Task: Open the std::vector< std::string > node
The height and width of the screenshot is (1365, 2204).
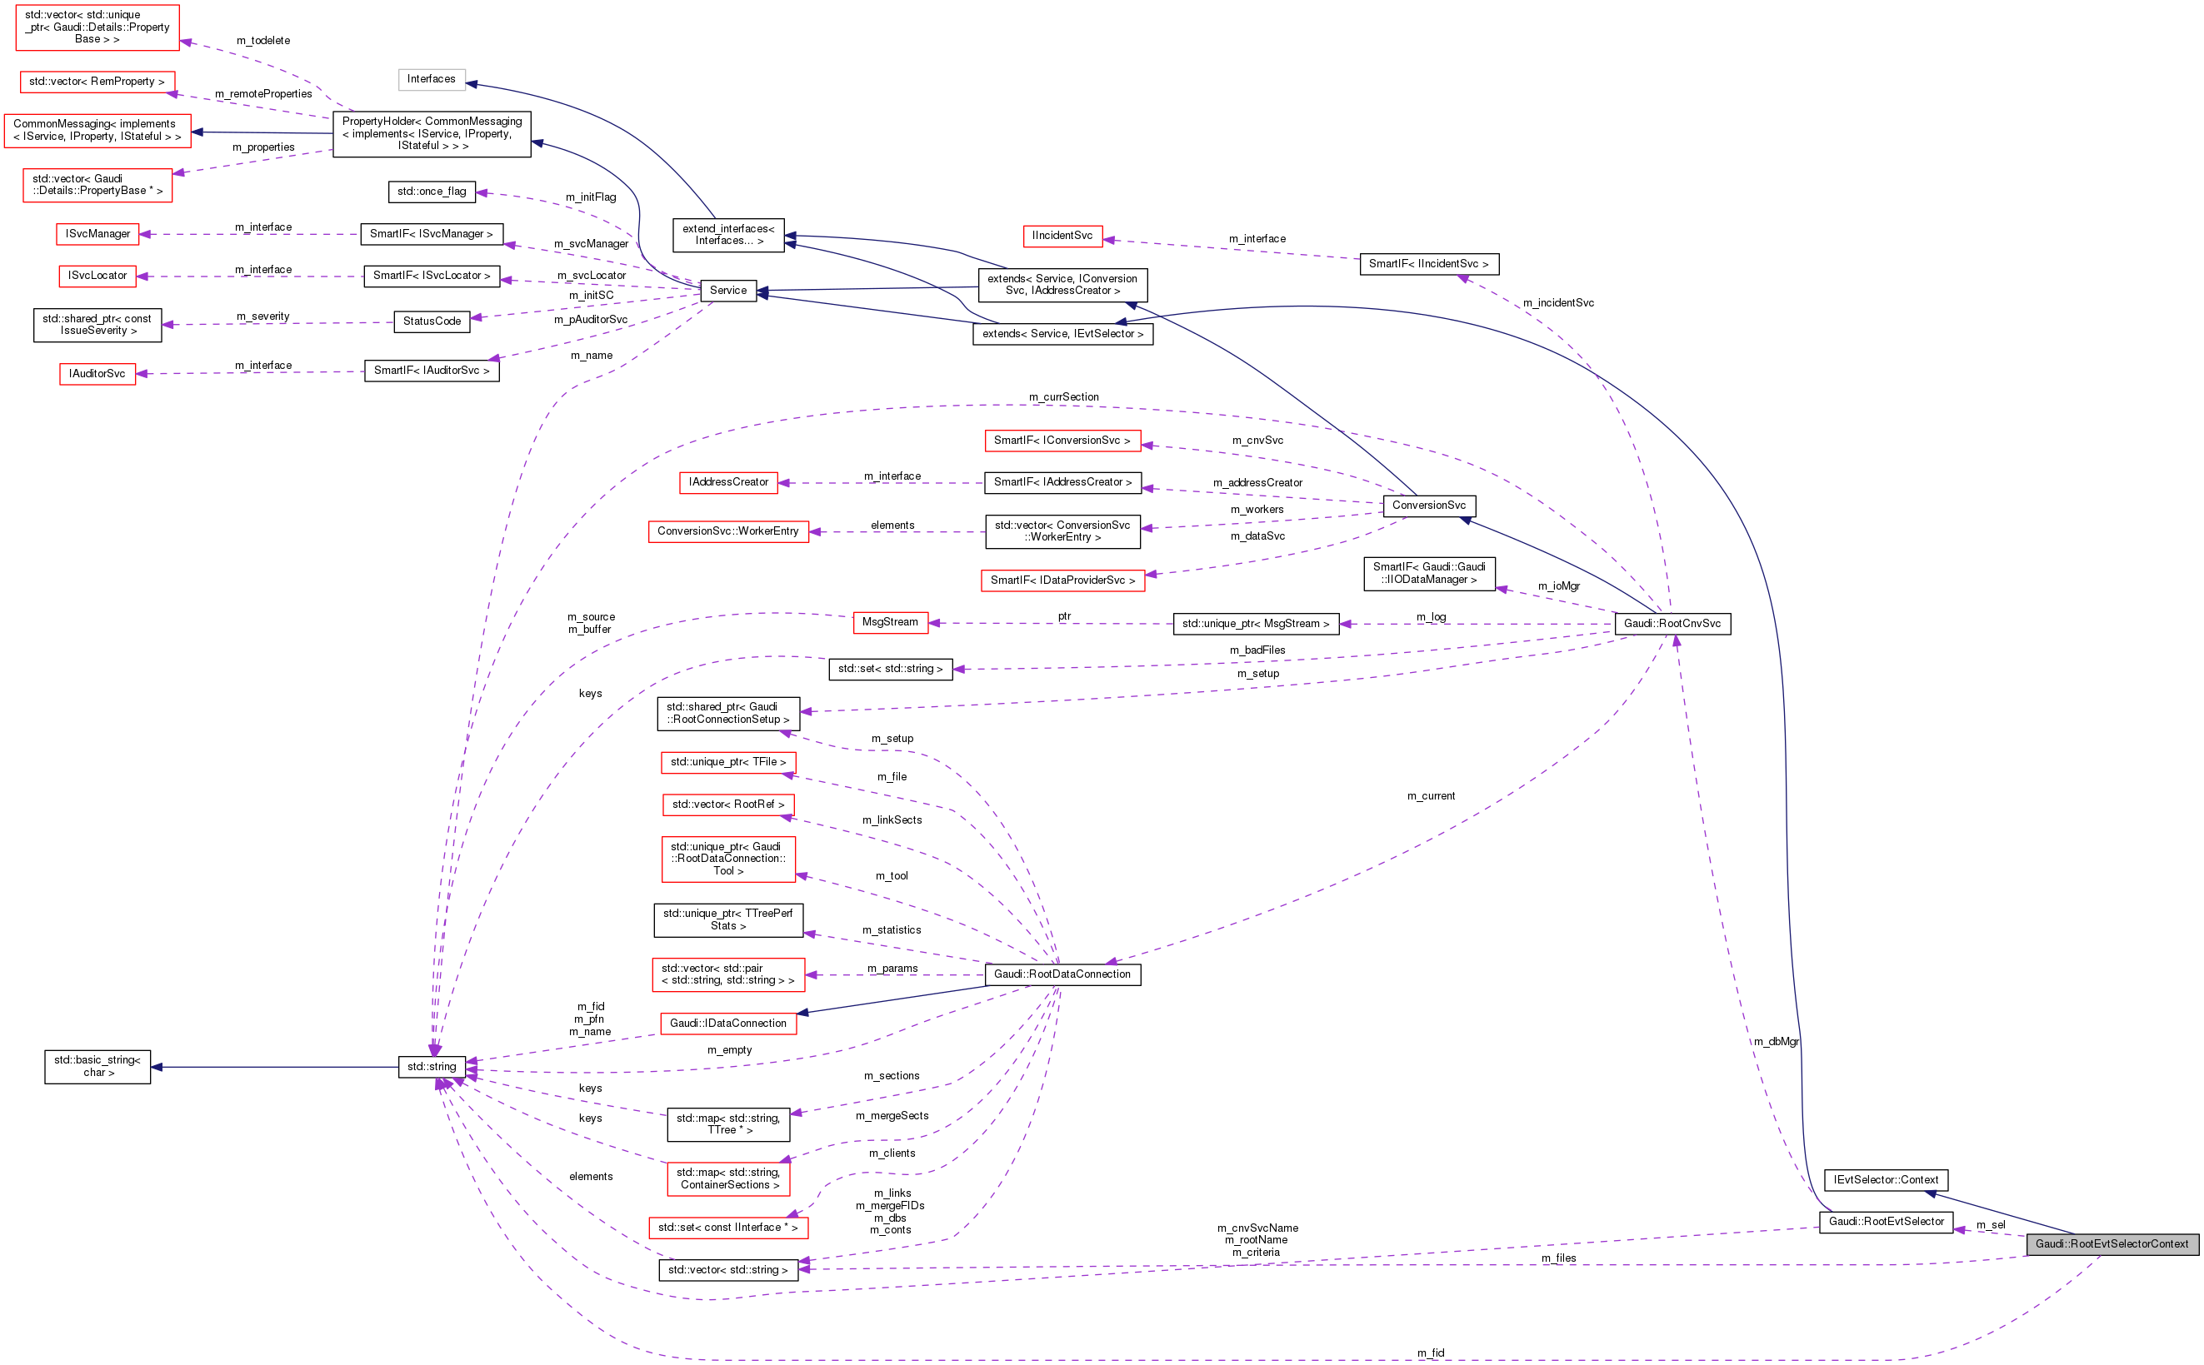Action: coord(728,1270)
